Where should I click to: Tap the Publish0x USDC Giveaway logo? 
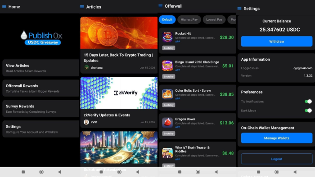click(x=41, y=37)
